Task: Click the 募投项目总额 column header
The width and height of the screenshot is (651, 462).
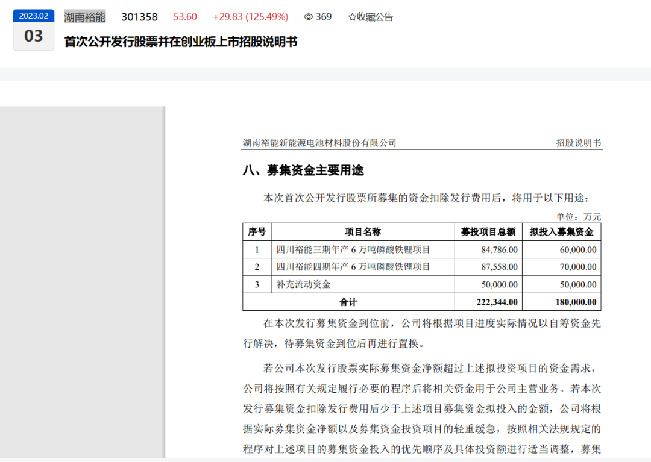Action: [x=488, y=232]
